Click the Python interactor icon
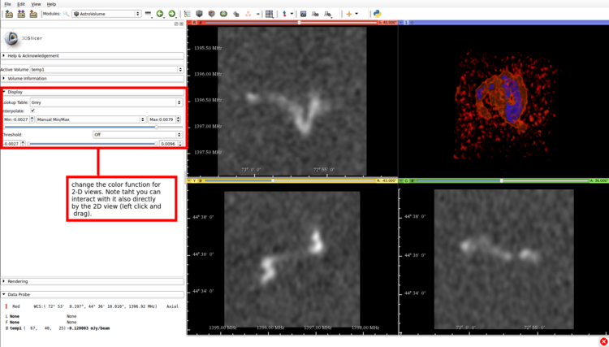 point(378,14)
